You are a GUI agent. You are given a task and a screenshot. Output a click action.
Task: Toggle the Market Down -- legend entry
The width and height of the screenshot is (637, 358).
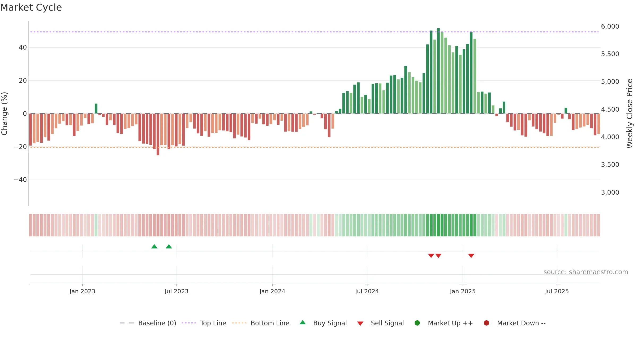(x=515, y=323)
